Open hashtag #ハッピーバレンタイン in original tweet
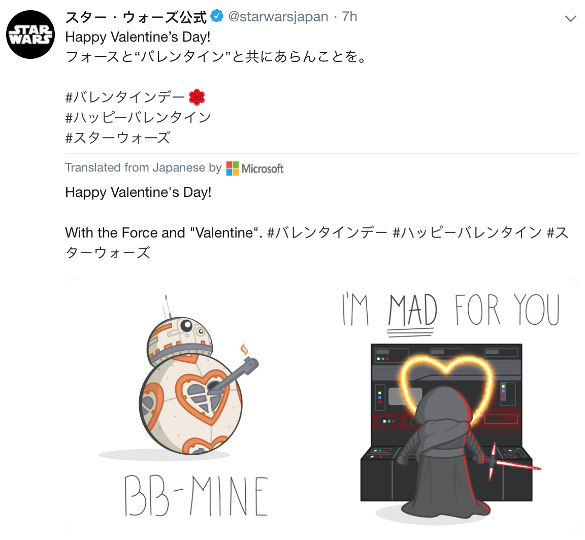 138,117
